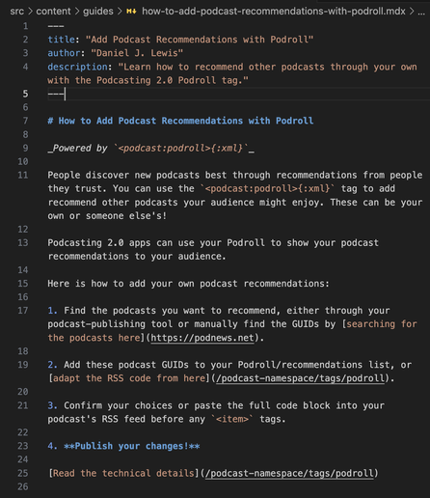Expand the trailing ellipsis breadcrumb
This screenshot has width=430, height=498.
pos(421,13)
